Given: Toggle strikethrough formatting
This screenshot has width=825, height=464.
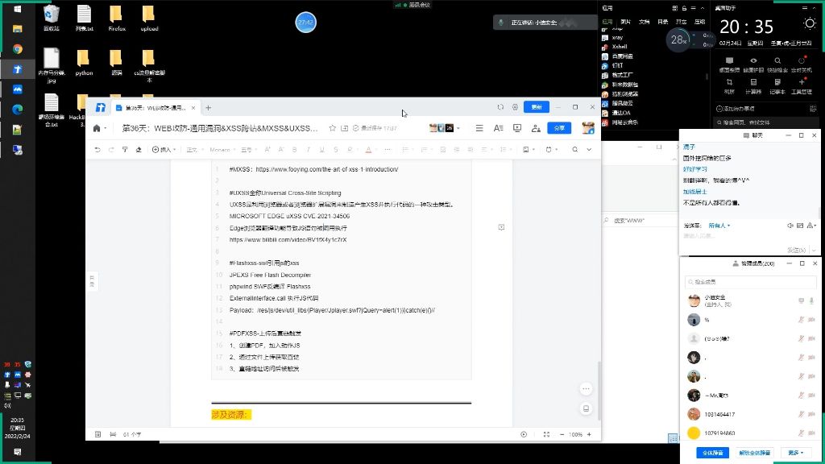Looking at the screenshot, I should click(x=336, y=150).
